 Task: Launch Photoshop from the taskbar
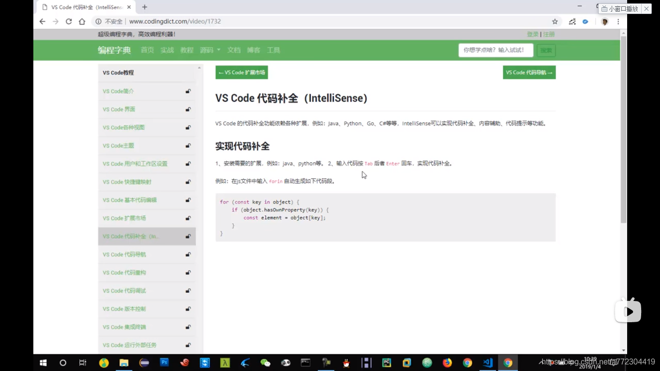[x=164, y=362]
